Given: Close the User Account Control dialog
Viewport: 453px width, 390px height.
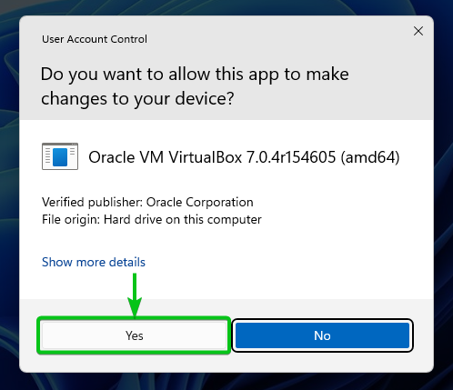Looking at the screenshot, I should coord(418,31).
